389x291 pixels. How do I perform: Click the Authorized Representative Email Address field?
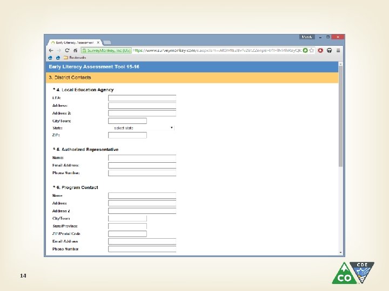[x=142, y=165]
